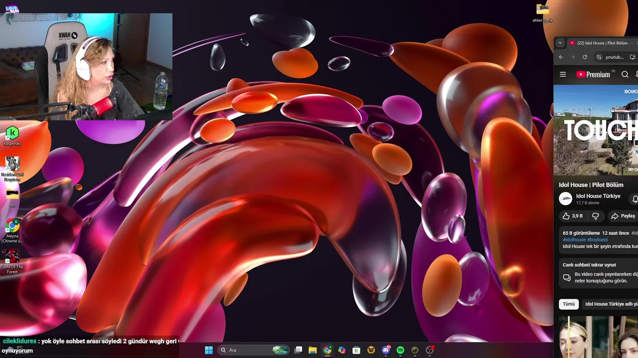Select the atilan içerik folder on desktop

(x=542, y=13)
